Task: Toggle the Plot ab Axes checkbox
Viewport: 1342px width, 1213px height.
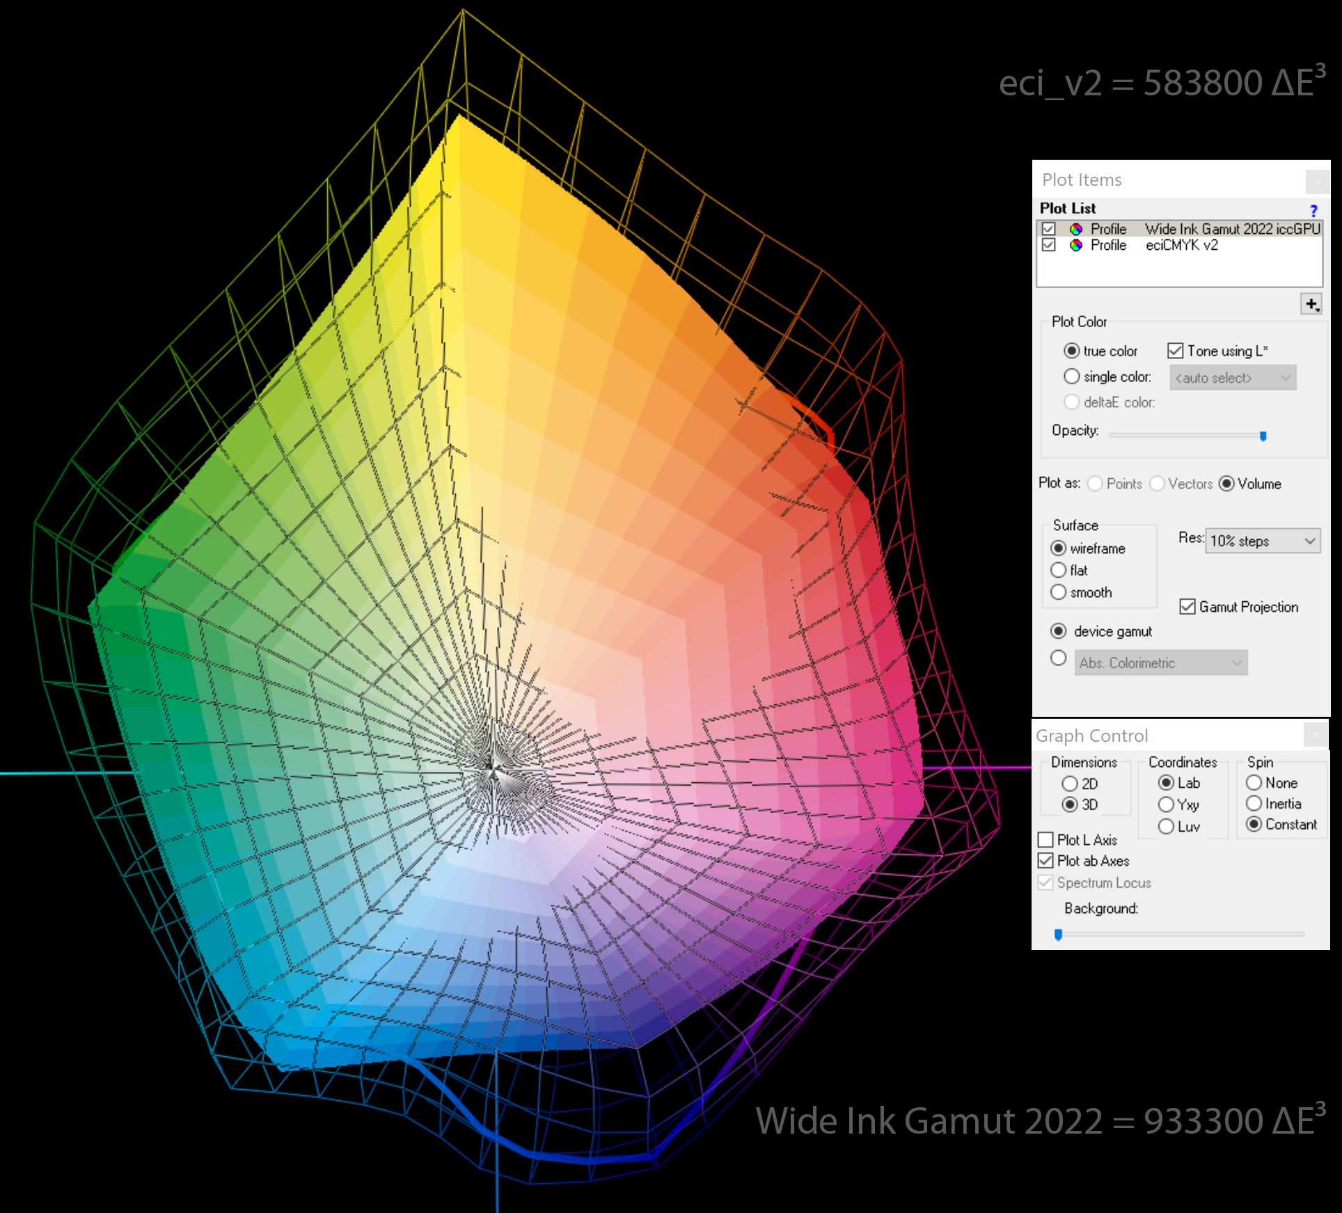Action: coord(1045,861)
